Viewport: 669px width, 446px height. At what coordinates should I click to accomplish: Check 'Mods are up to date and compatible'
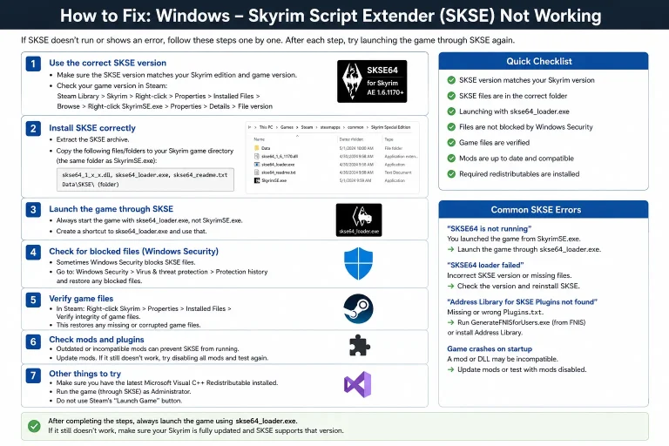(451, 159)
